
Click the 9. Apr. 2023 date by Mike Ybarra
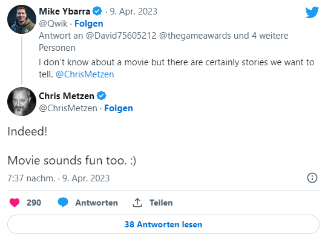pyautogui.click(x=134, y=11)
